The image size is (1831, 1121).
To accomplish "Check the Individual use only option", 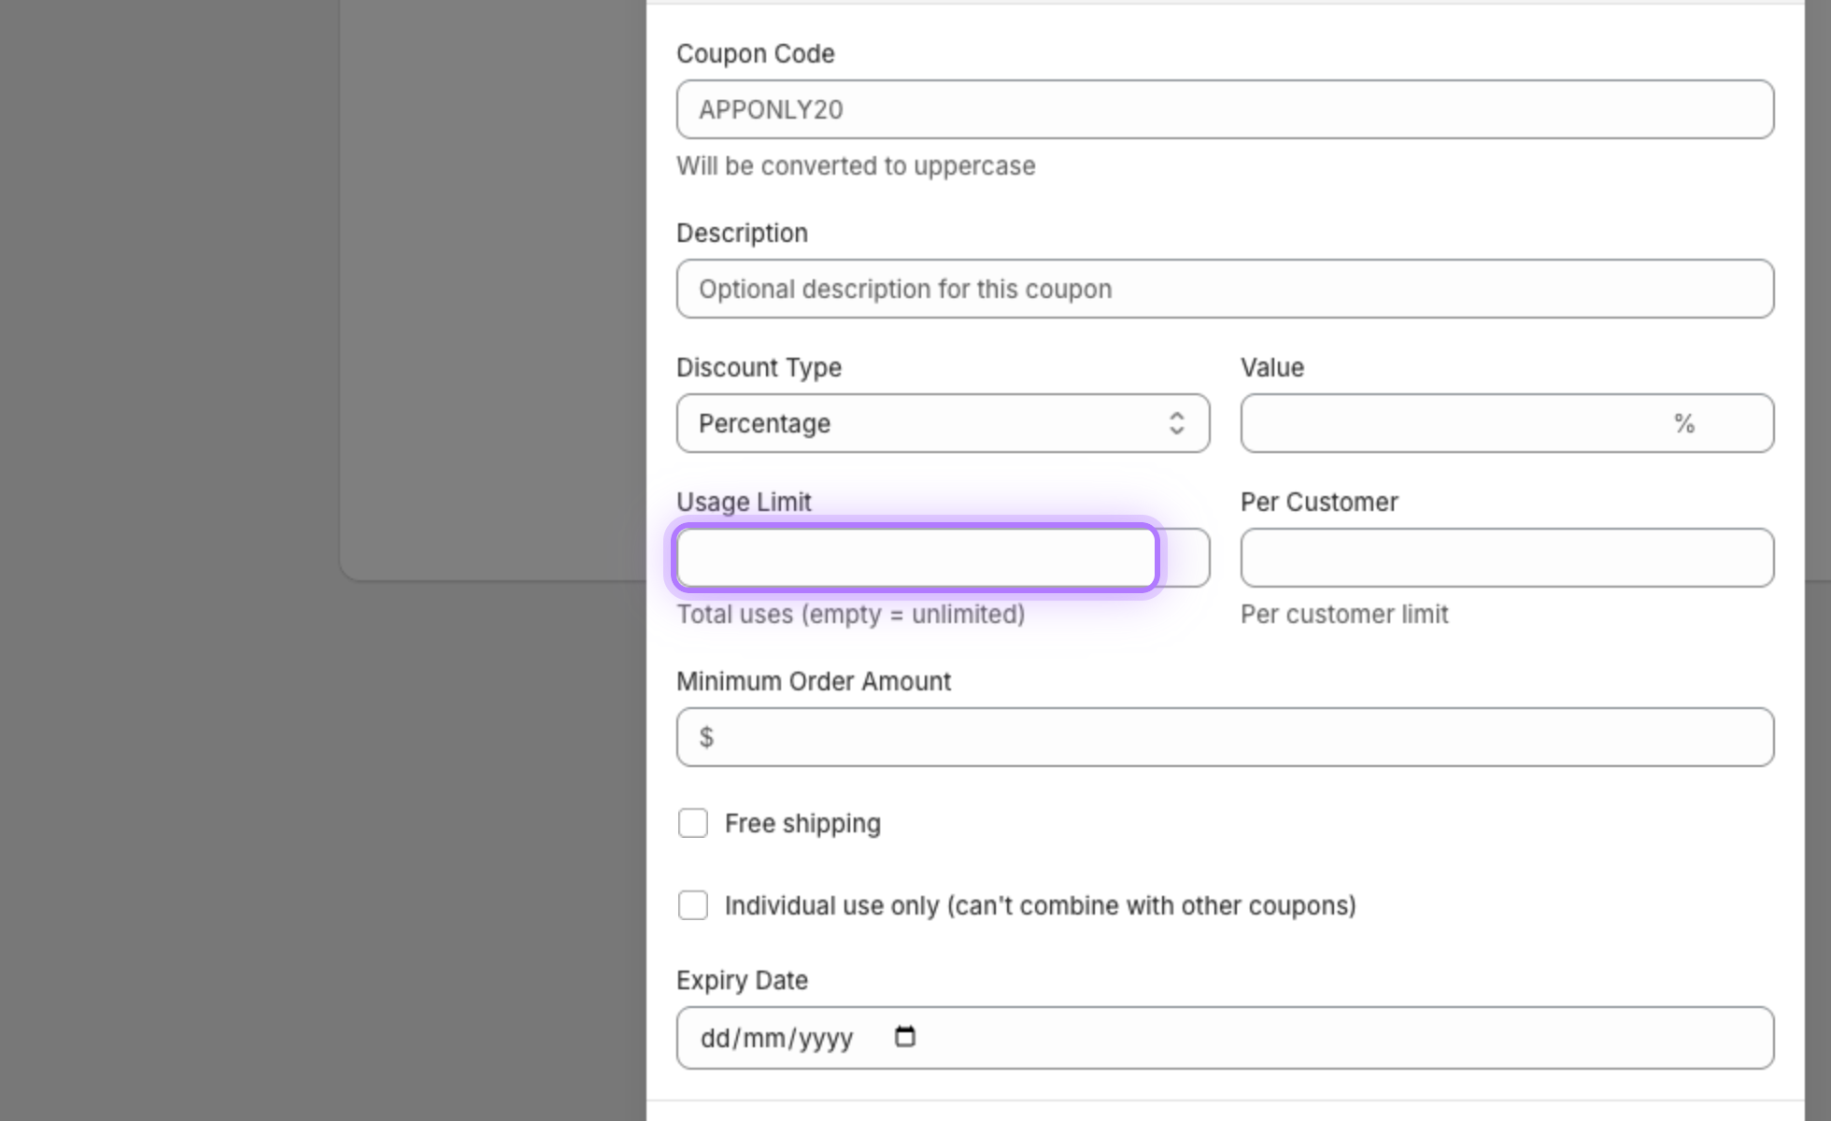I will pyautogui.click(x=693, y=905).
